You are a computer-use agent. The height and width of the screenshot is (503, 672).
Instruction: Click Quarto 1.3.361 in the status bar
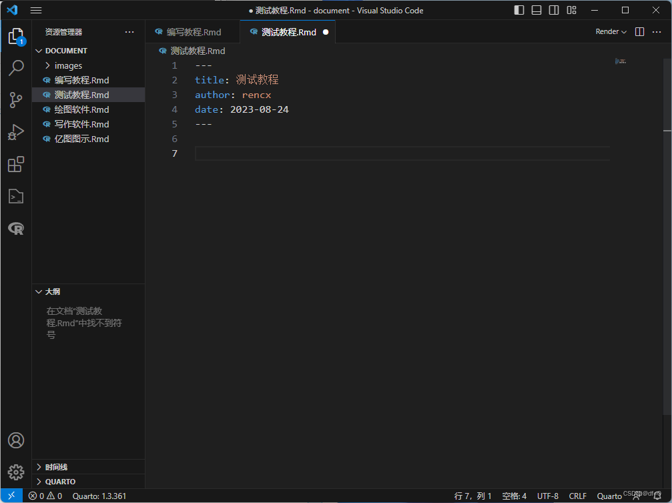pyautogui.click(x=100, y=496)
